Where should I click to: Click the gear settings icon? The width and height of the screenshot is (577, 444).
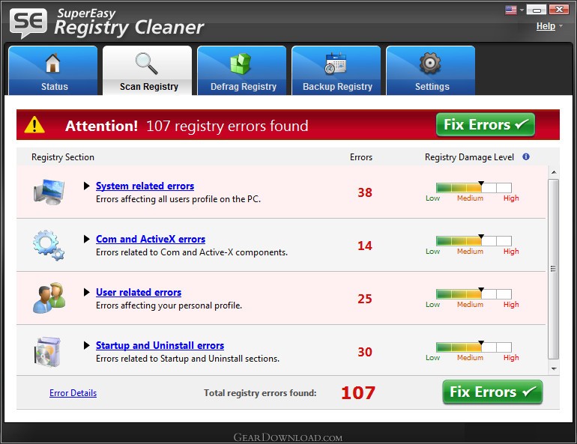[430, 63]
